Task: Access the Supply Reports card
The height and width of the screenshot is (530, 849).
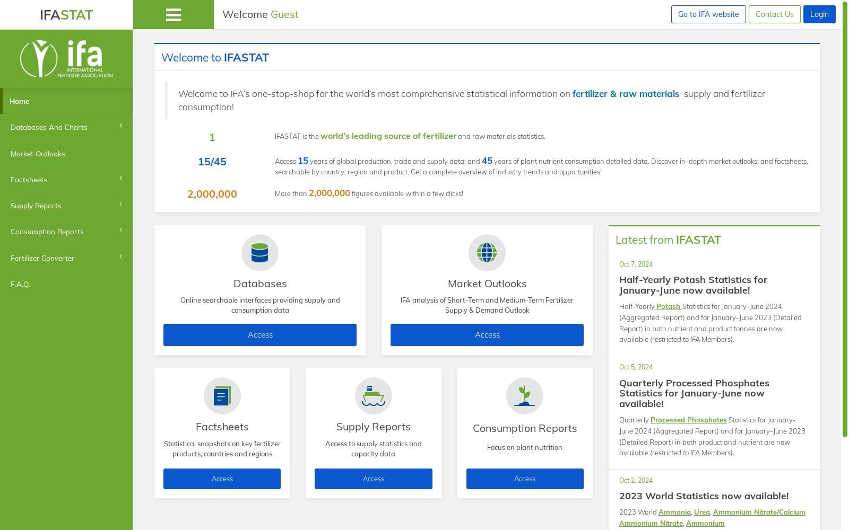Action: click(x=374, y=479)
